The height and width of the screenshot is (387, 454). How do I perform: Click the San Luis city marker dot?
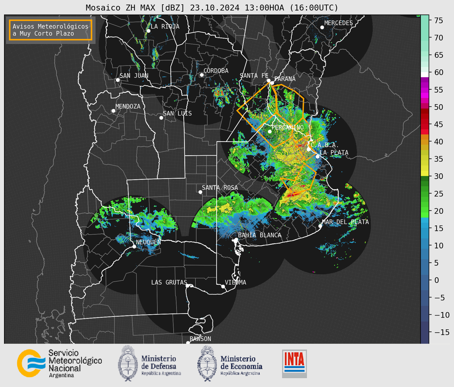coord(161,118)
